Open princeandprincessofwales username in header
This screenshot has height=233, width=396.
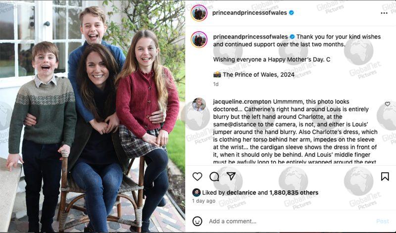(249, 13)
